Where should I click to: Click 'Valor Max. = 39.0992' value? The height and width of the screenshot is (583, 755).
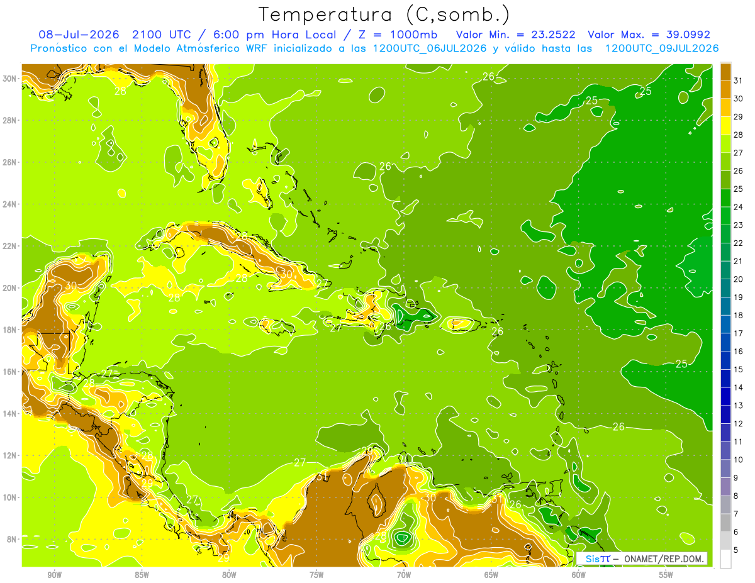(x=649, y=35)
